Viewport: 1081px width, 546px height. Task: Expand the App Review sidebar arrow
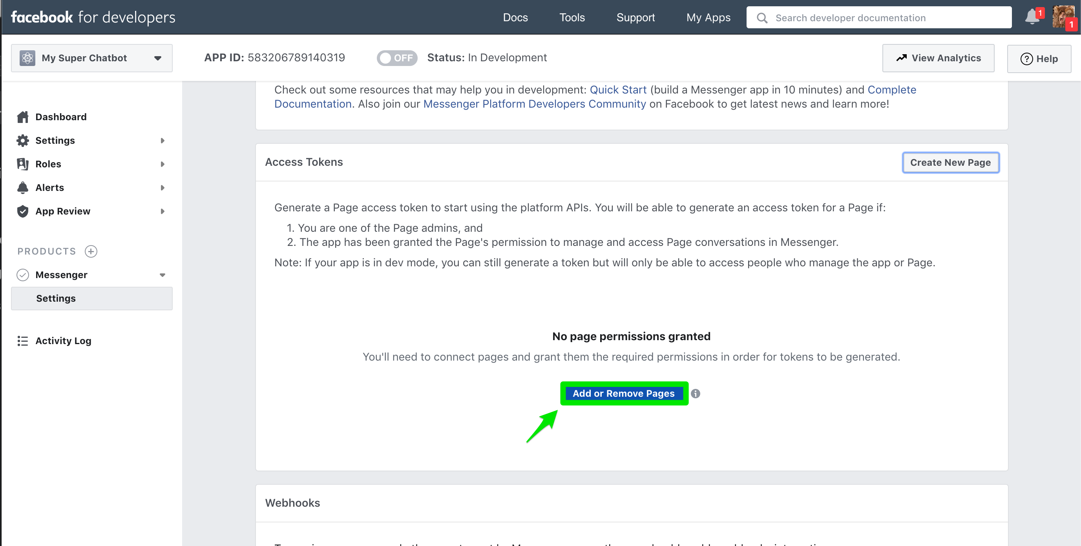coord(163,211)
